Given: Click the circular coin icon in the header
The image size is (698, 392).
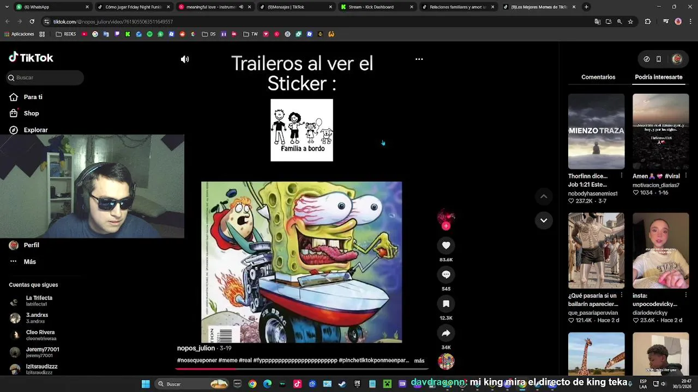Looking at the screenshot, I should tap(647, 59).
